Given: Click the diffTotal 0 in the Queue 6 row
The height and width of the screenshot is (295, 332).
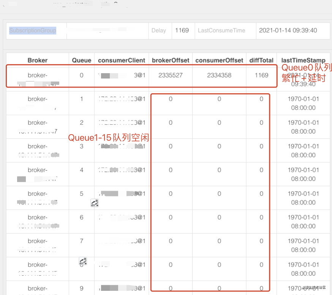Looking at the screenshot, I should tap(261, 217).
